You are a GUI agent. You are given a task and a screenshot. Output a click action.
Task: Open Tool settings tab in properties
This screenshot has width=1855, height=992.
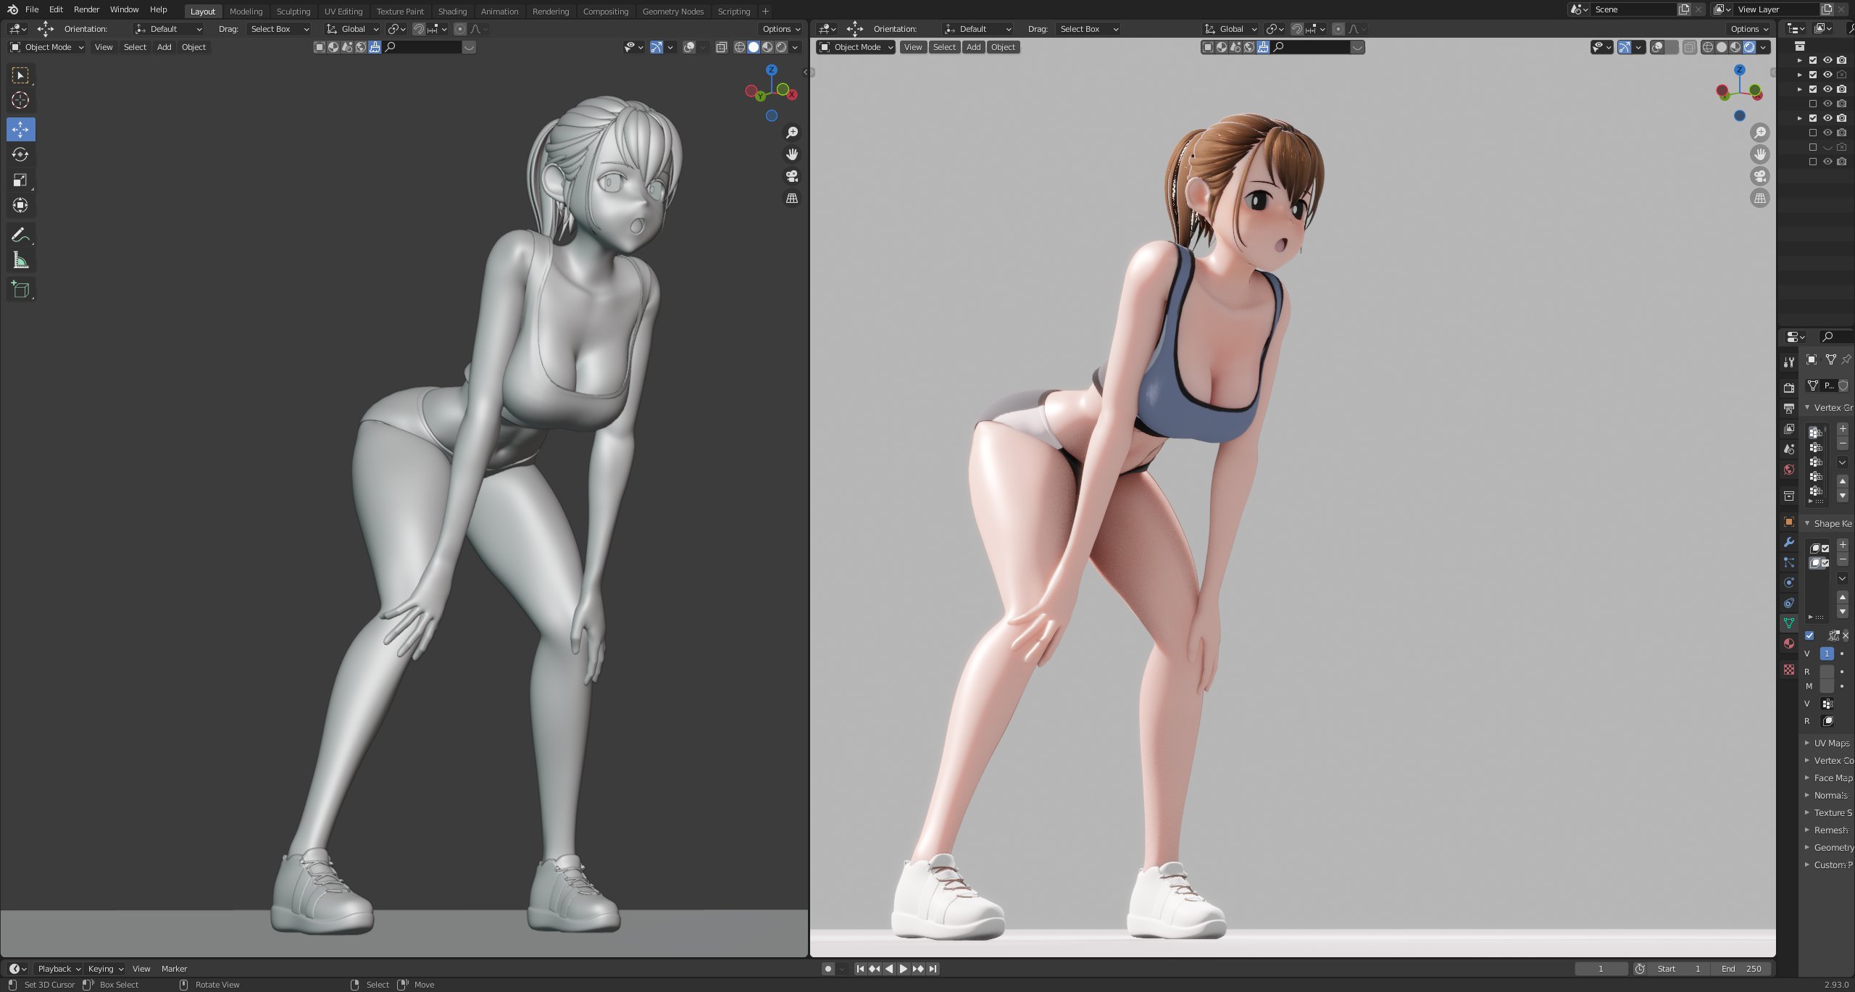pos(1789,362)
